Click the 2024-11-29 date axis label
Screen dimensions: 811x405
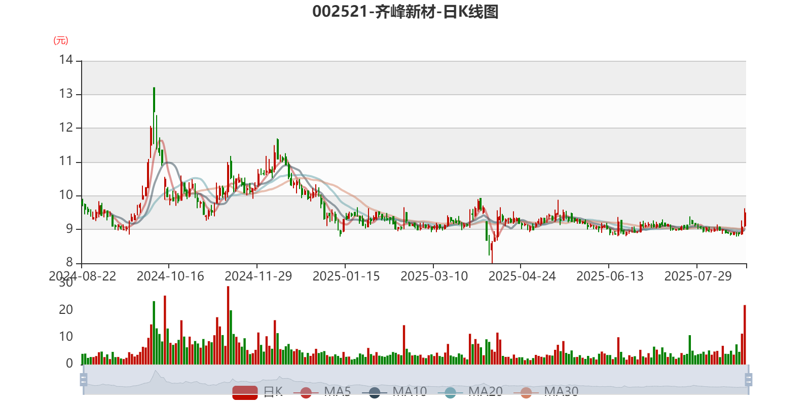point(258,276)
